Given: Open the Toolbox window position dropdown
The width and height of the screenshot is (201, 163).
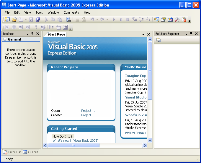Looking at the screenshot, I should (x=27, y=34).
